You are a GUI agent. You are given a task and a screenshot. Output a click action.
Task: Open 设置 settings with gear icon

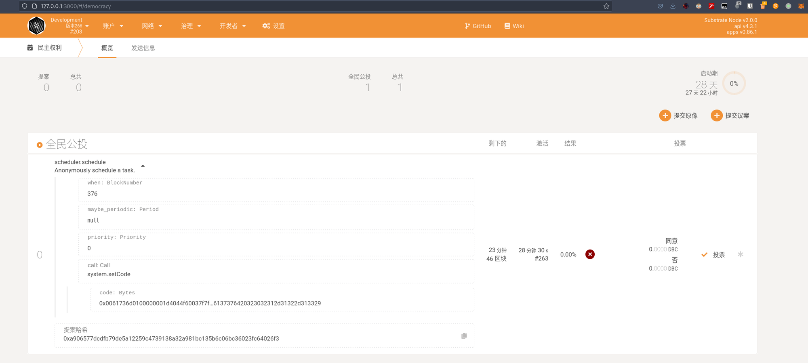tap(274, 26)
